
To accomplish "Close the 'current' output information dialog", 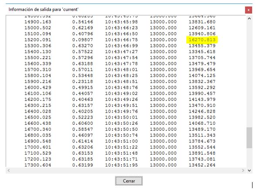I will click(248, 10).
